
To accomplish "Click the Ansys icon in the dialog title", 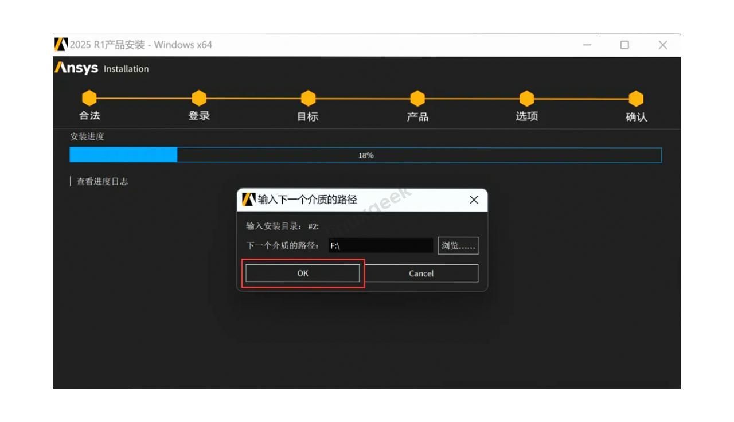I will click(x=249, y=199).
